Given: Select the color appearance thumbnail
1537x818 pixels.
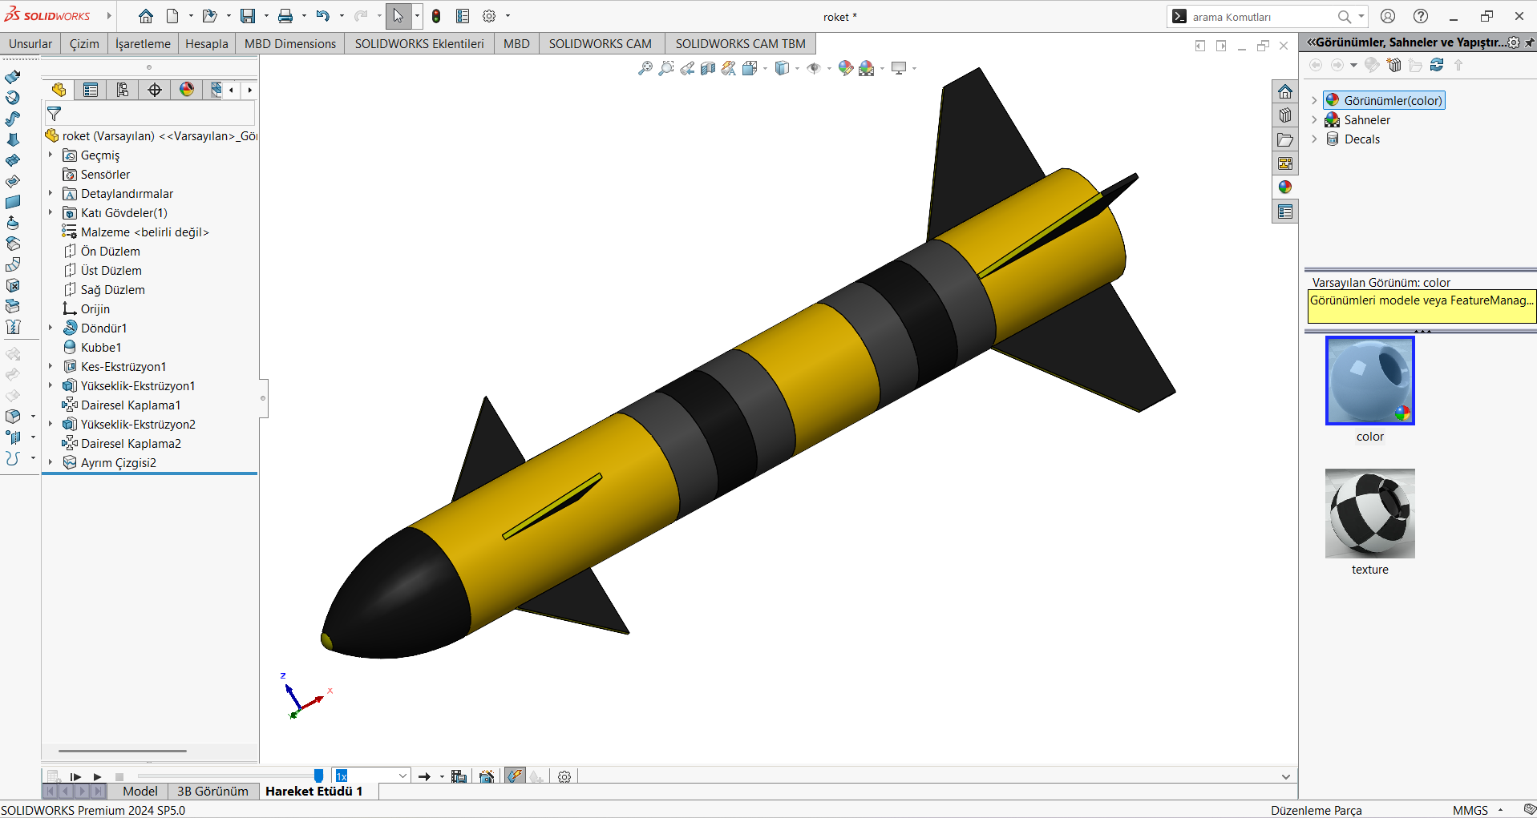Looking at the screenshot, I should (x=1369, y=381).
